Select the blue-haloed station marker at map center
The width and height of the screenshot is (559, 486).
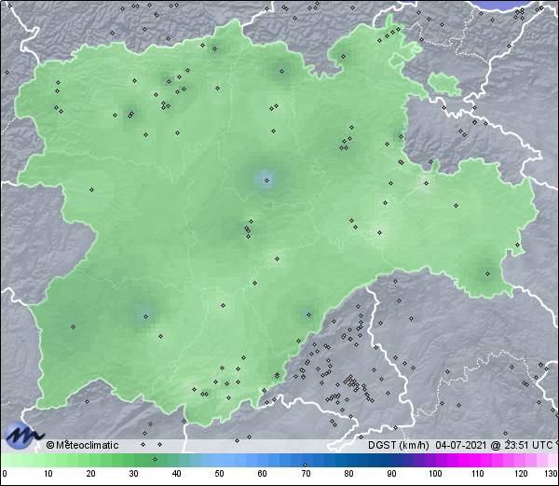click(266, 181)
